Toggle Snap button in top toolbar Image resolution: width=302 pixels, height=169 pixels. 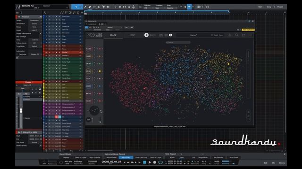189,7
